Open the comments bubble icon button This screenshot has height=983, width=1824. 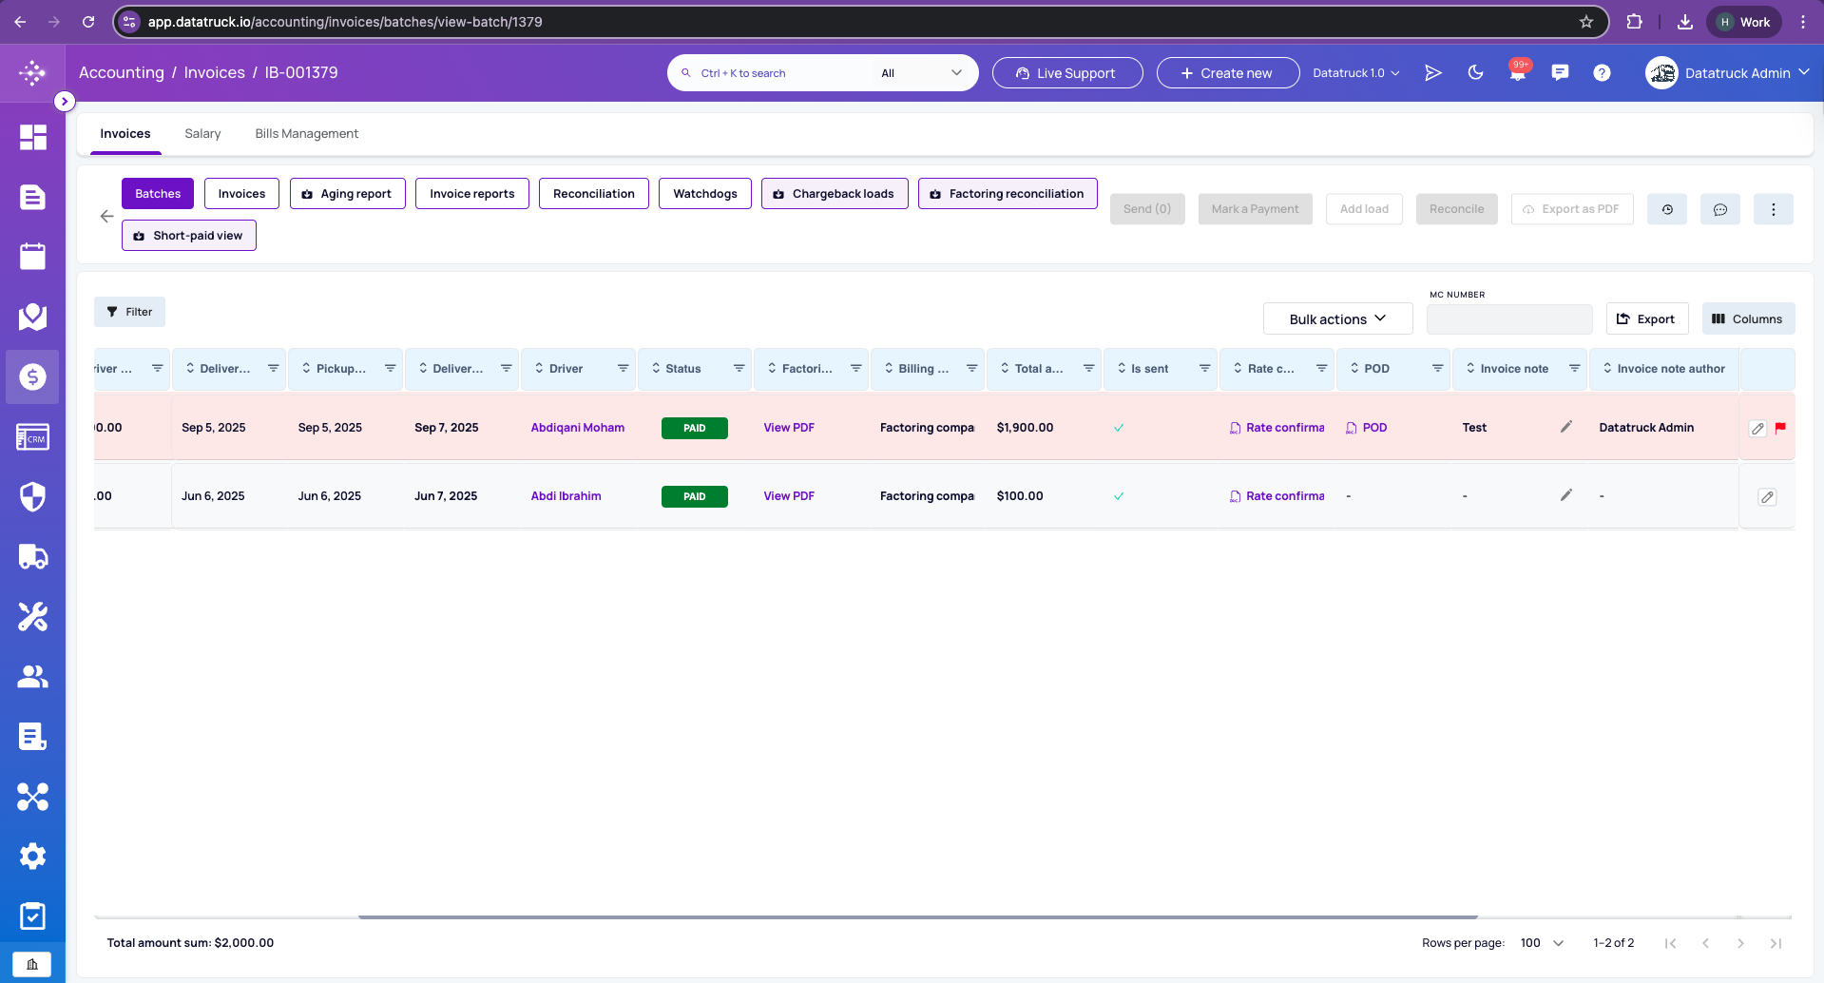[1720, 209]
